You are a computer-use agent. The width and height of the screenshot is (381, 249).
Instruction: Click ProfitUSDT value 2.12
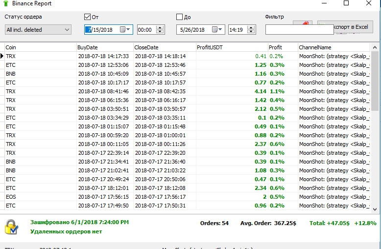point(261,109)
